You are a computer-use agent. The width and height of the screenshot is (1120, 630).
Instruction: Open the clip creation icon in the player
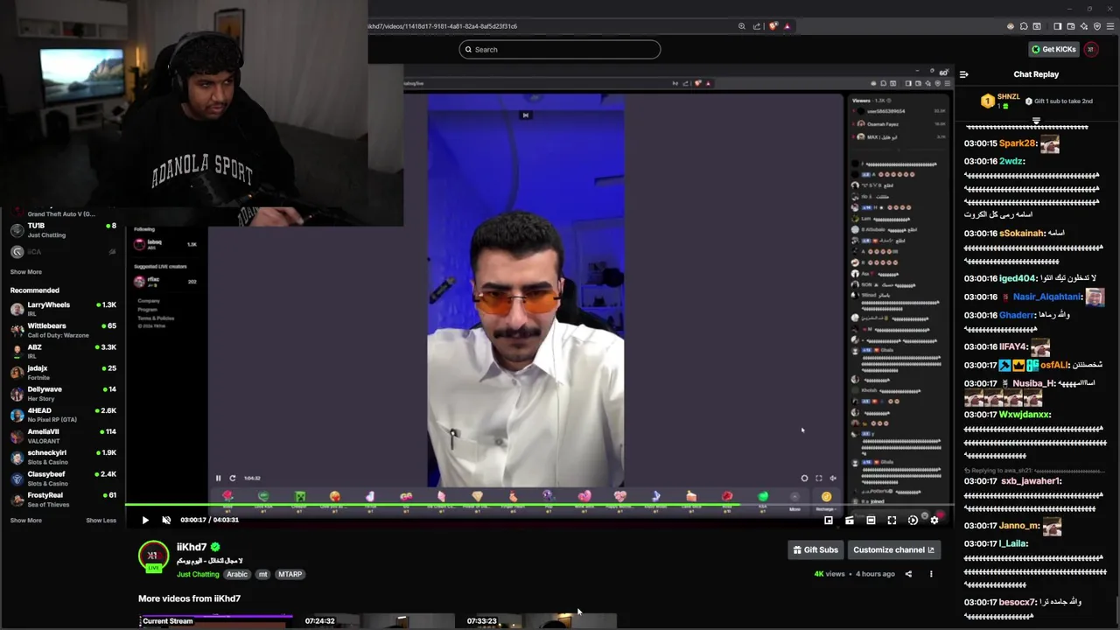850,520
